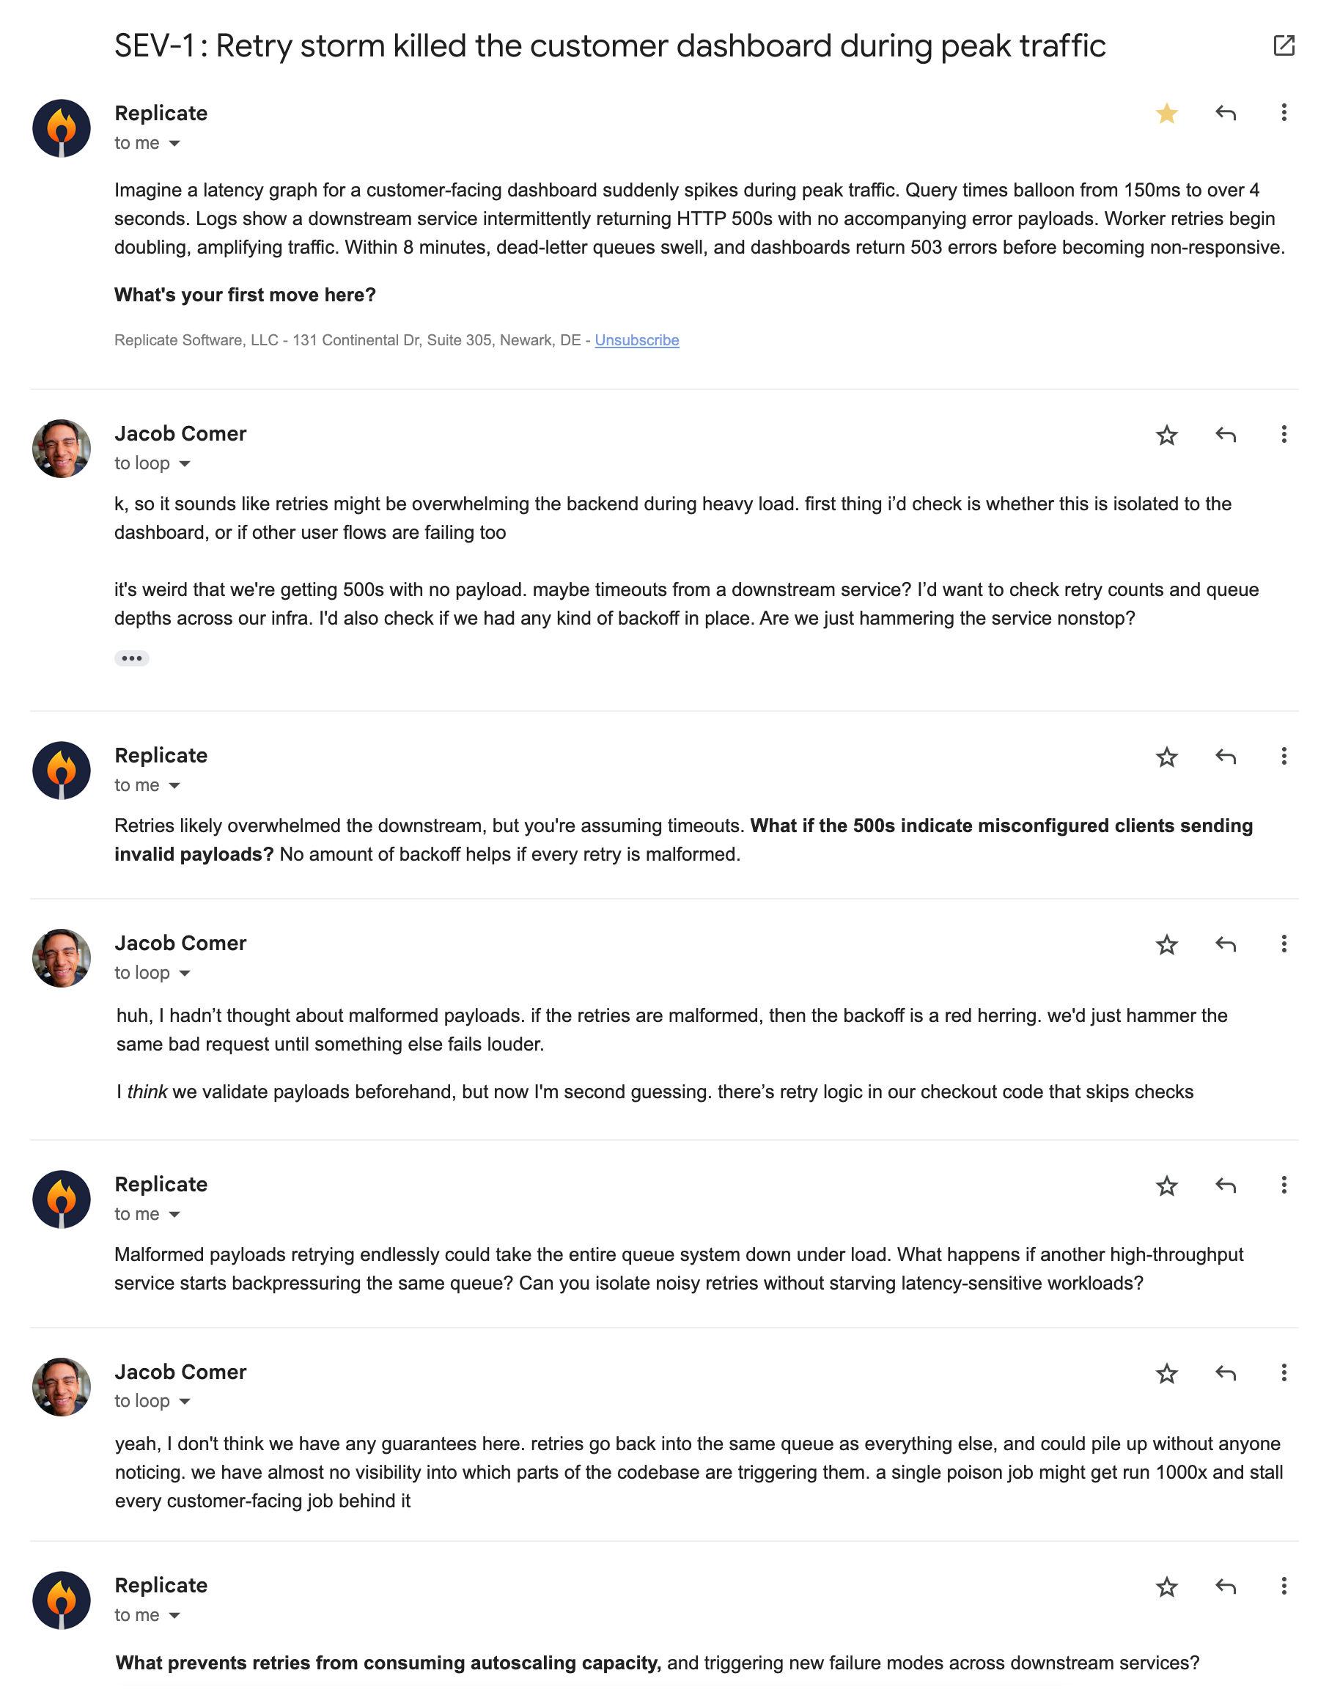Click the Unsubscribe link
Screen dimensions: 1329x1706
point(636,341)
